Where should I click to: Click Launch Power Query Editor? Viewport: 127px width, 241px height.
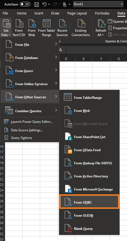point(30,122)
